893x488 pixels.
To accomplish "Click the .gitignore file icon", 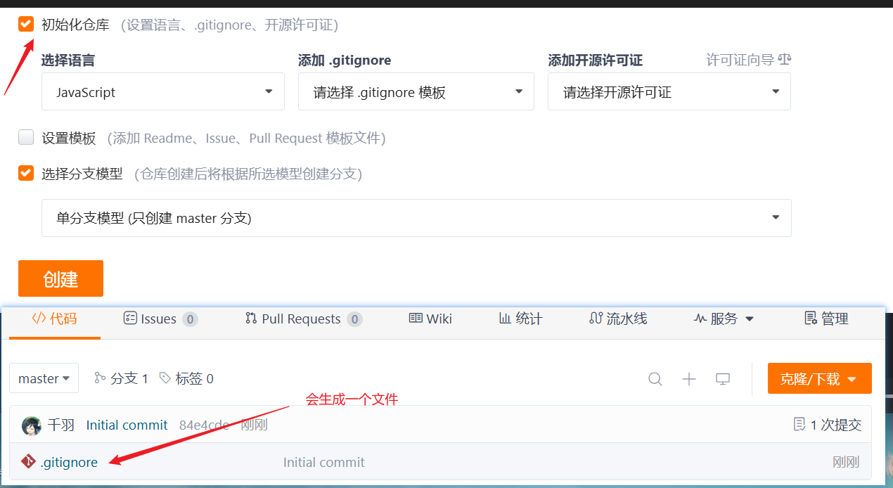I will click(28, 462).
